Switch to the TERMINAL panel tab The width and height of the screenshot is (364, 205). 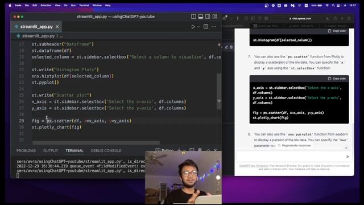[x=75, y=150]
